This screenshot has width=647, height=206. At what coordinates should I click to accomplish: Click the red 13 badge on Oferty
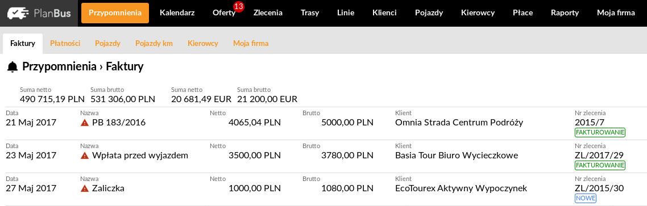238,7
